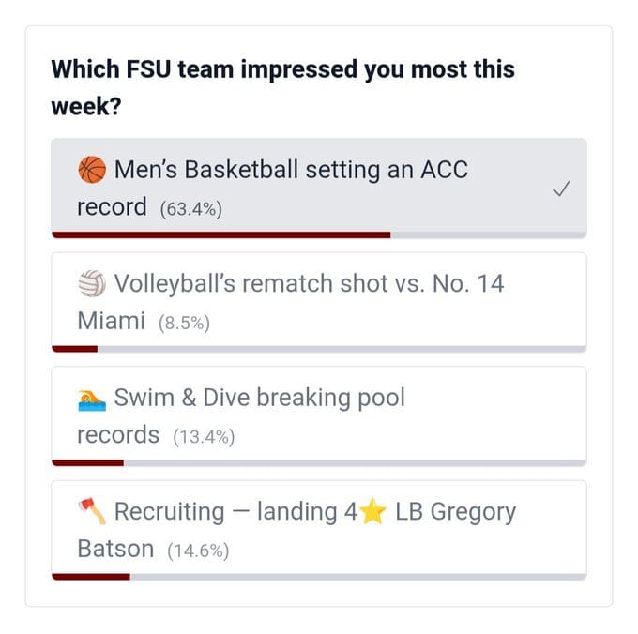
Task: Click the Volleyball vote progress bar
Action: (319, 349)
